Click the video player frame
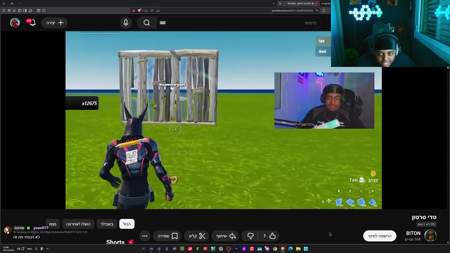The height and width of the screenshot is (253, 450). (224, 120)
